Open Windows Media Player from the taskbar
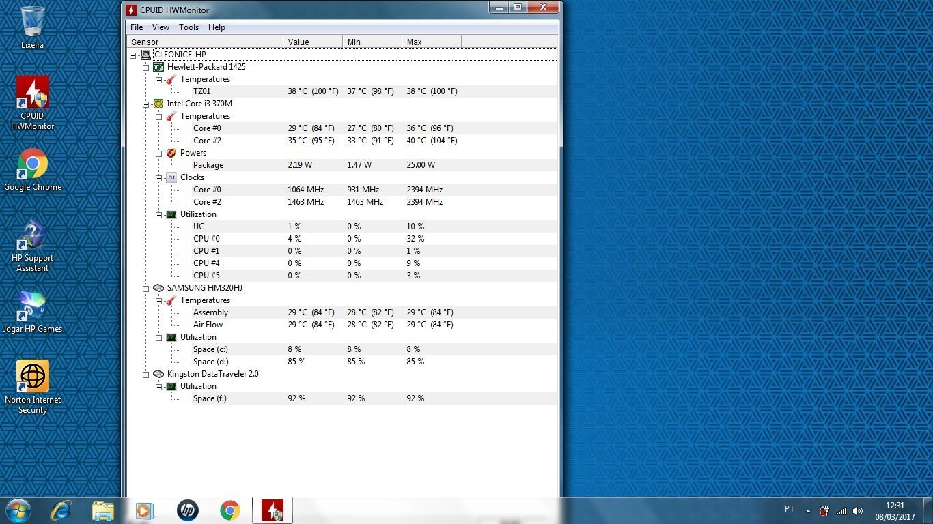This screenshot has height=524, width=933. pos(145,510)
